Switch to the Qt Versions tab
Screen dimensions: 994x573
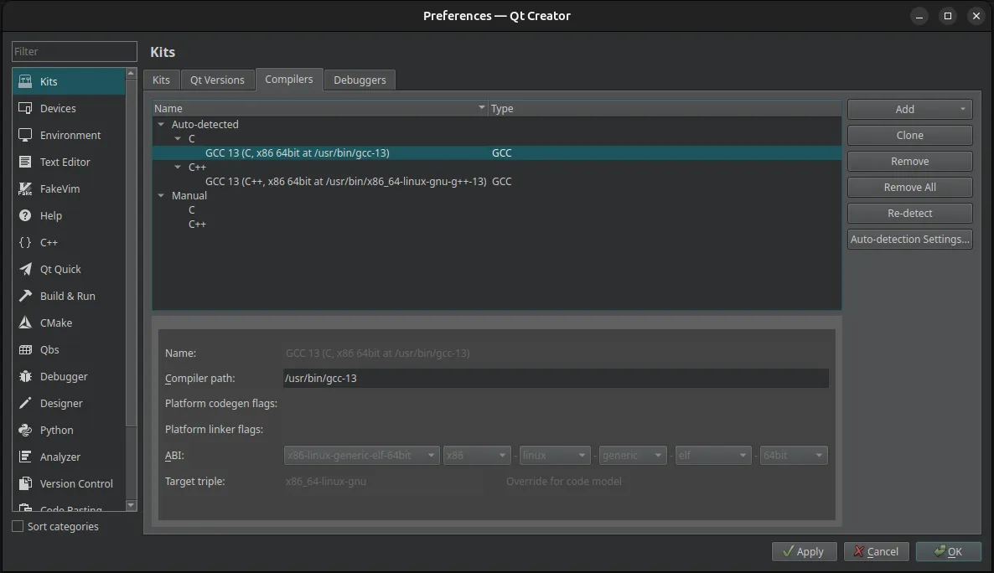[x=218, y=80]
